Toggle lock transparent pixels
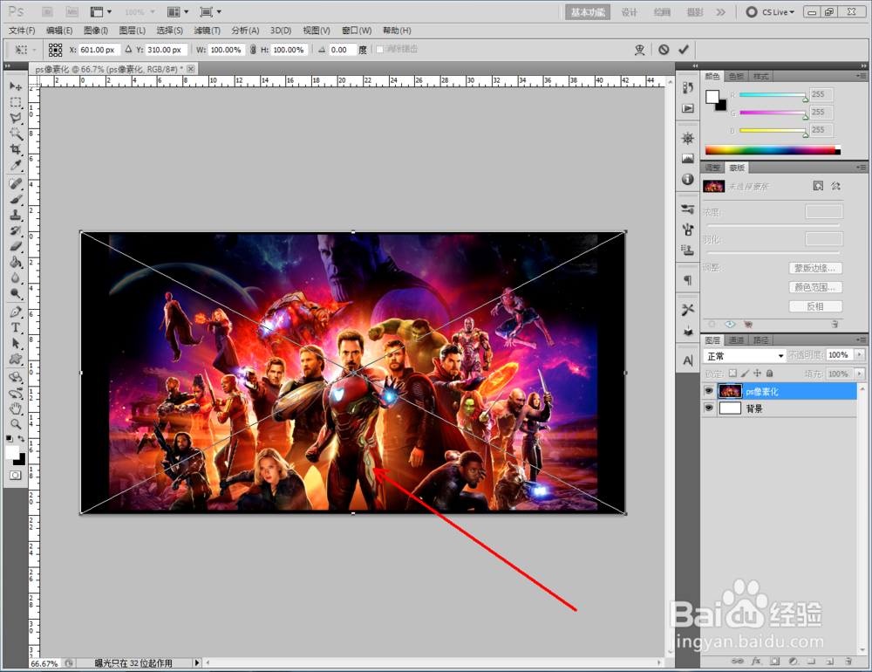Screen dimensions: 872x672 (732, 374)
